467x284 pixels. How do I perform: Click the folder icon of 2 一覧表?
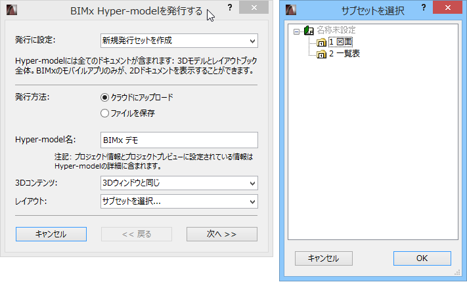(x=321, y=54)
